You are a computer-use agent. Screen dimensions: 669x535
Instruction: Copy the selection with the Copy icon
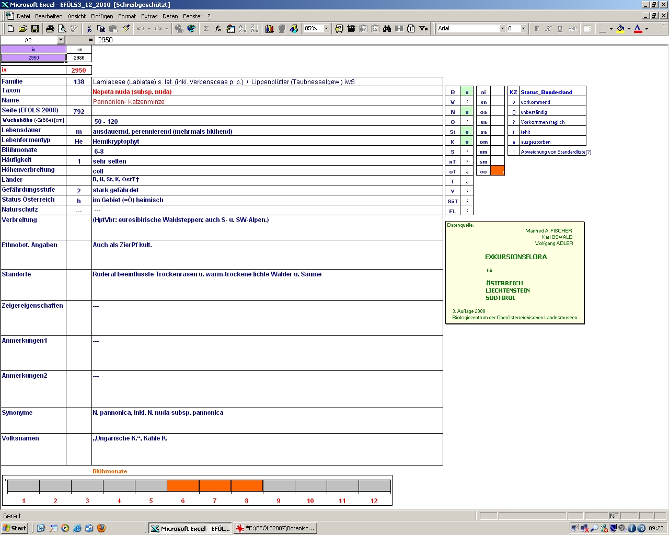[x=101, y=29]
